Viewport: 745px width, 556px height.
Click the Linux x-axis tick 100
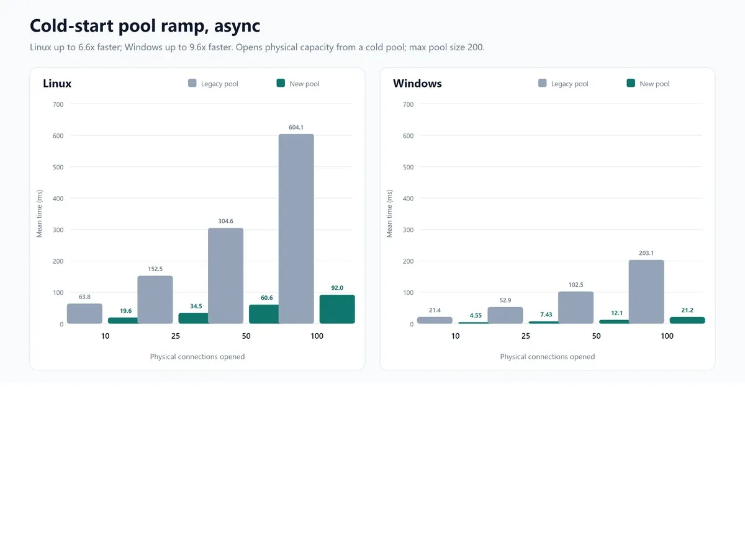click(317, 336)
